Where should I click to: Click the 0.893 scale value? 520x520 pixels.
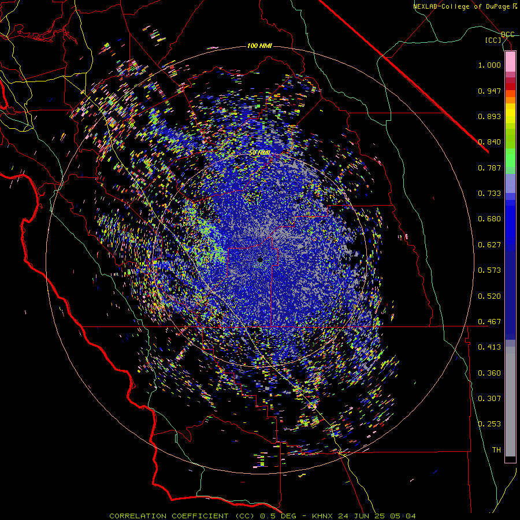pos(489,116)
